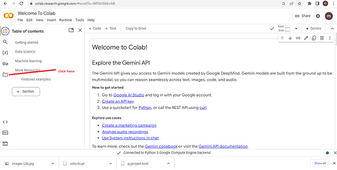Open Code snippets panel icon
337x170 pixels.
5,122
